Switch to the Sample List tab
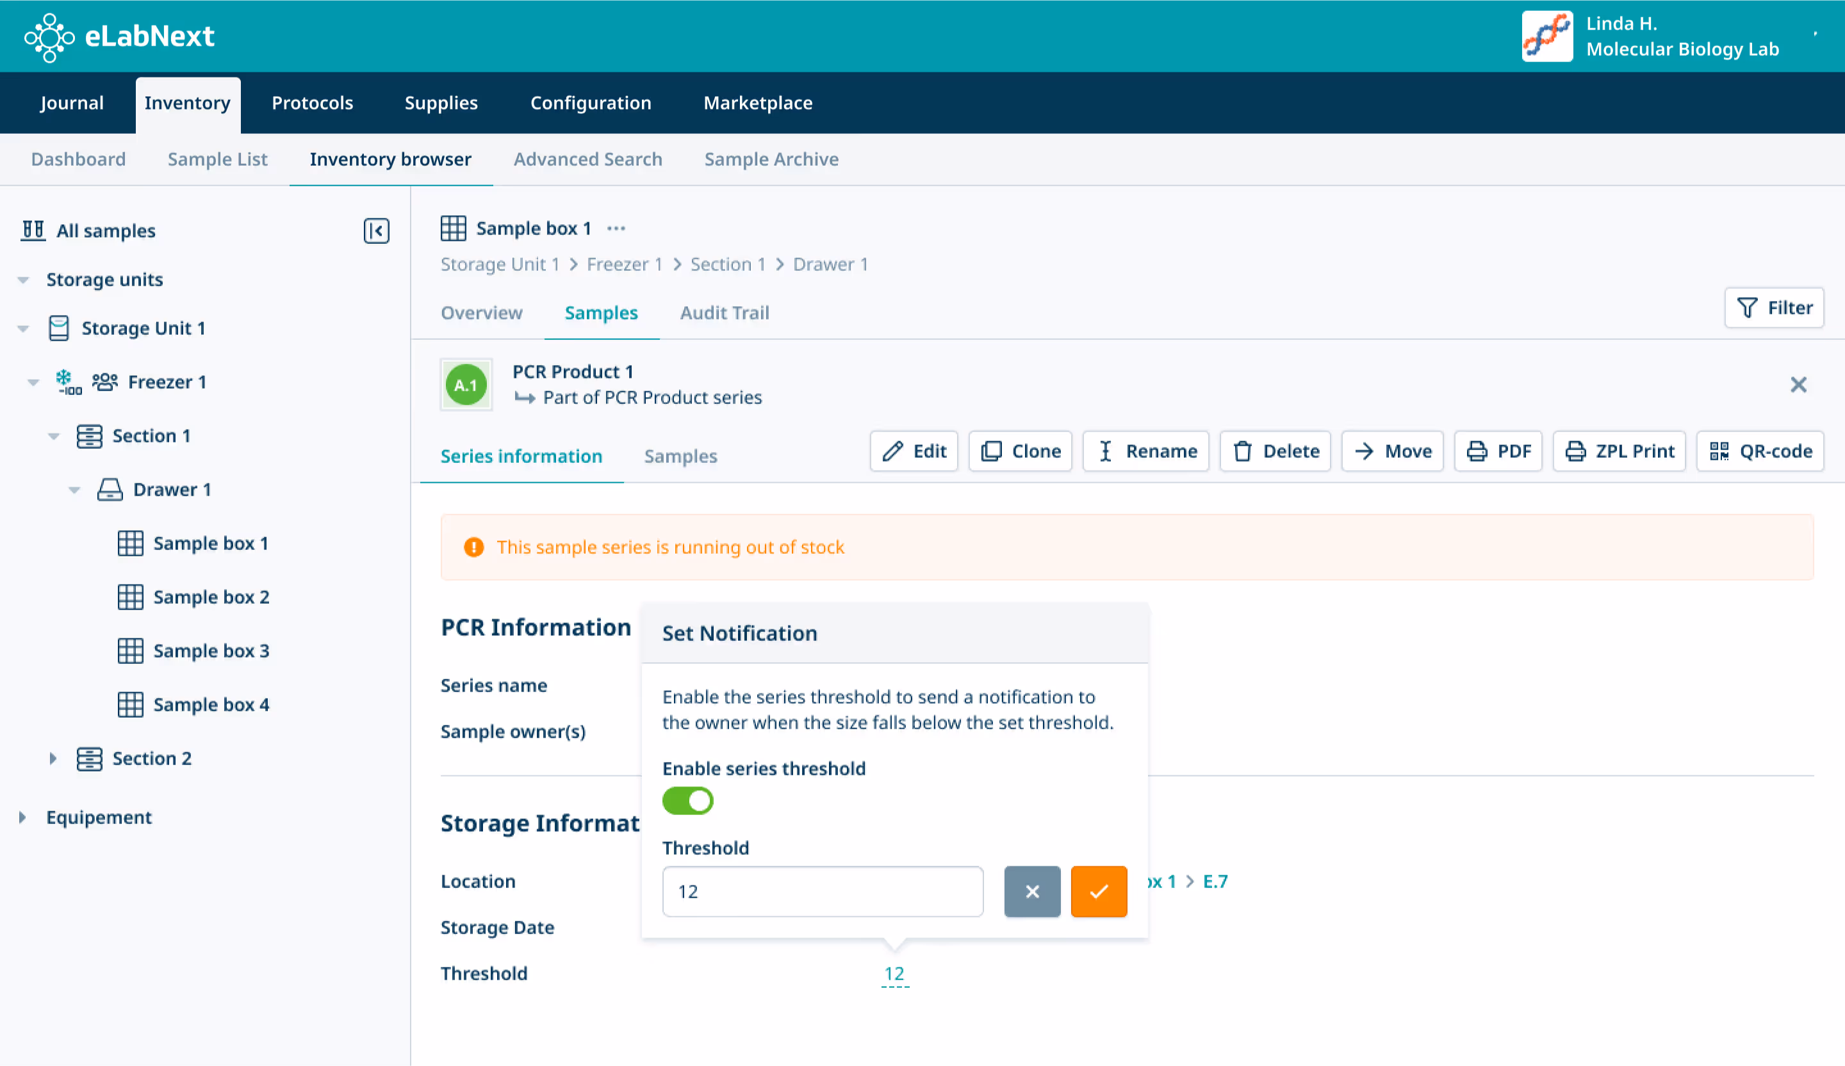This screenshot has height=1066, width=1845. click(x=217, y=159)
